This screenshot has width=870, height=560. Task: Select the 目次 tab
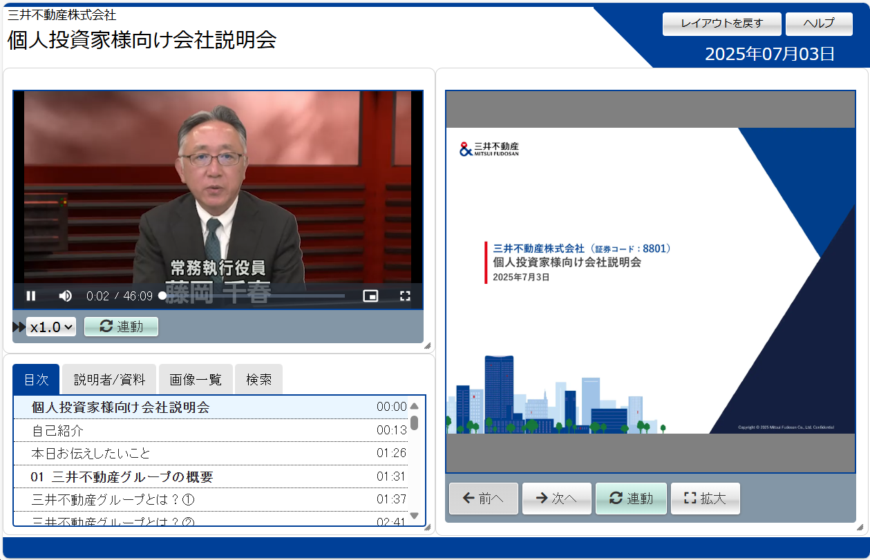pyautogui.click(x=36, y=379)
